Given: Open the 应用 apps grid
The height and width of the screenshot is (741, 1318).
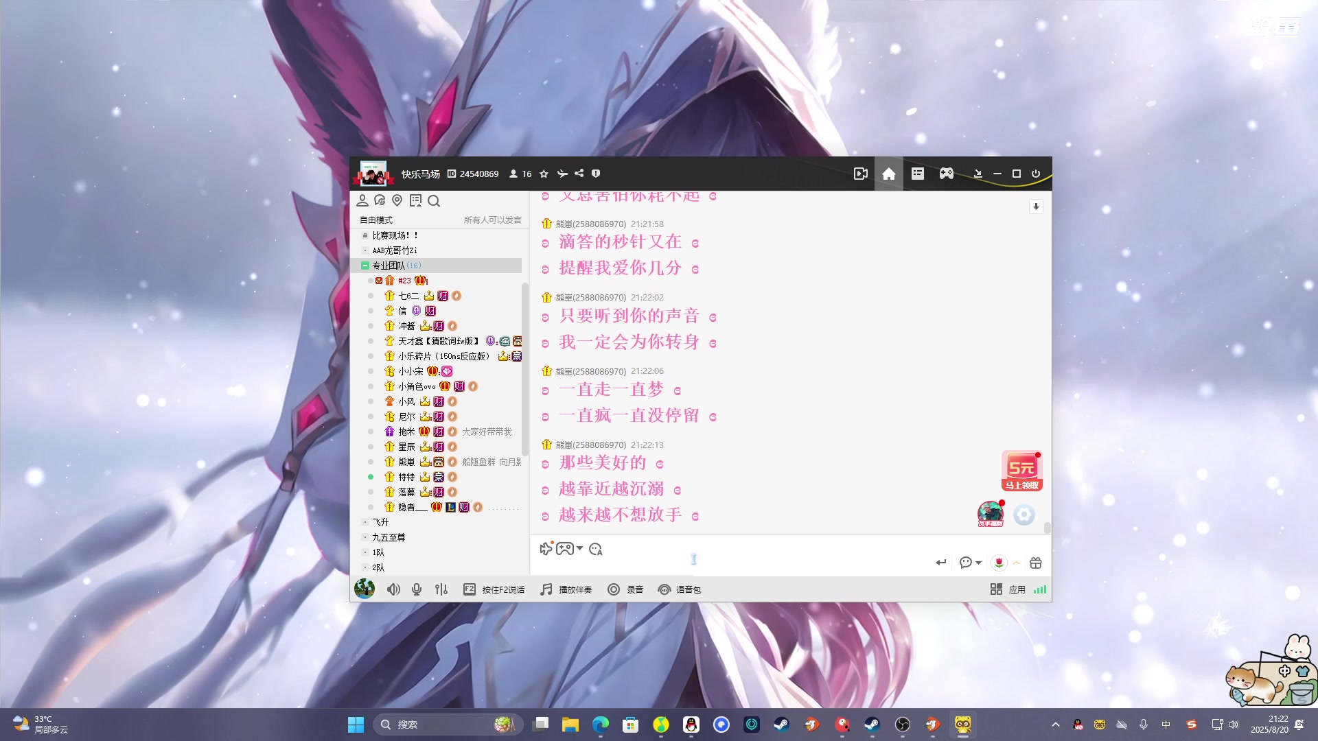Looking at the screenshot, I should [x=1008, y=589].
